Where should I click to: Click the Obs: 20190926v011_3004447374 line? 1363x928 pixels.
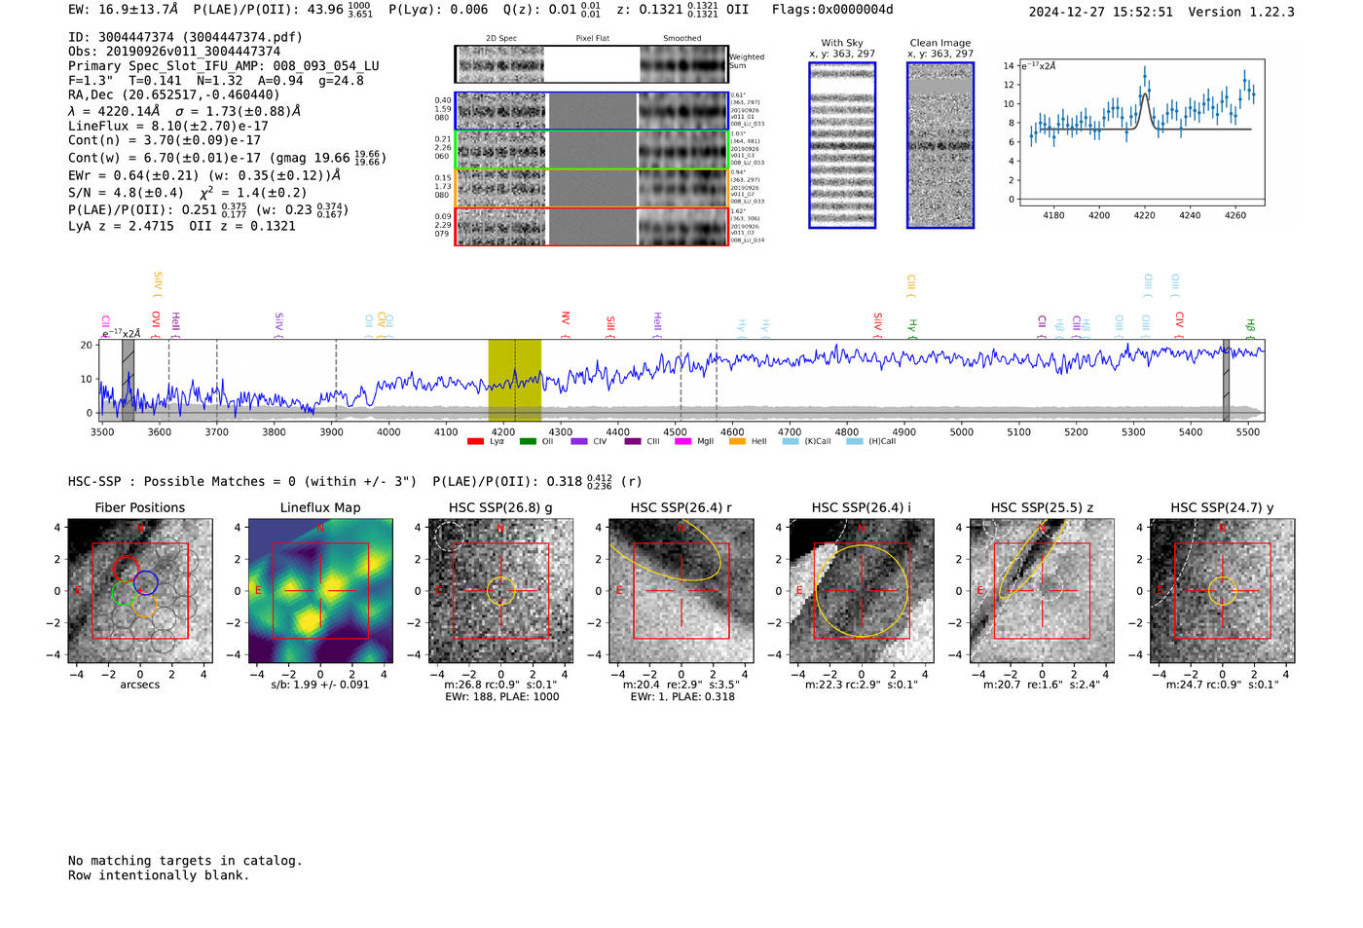(174, 52)
